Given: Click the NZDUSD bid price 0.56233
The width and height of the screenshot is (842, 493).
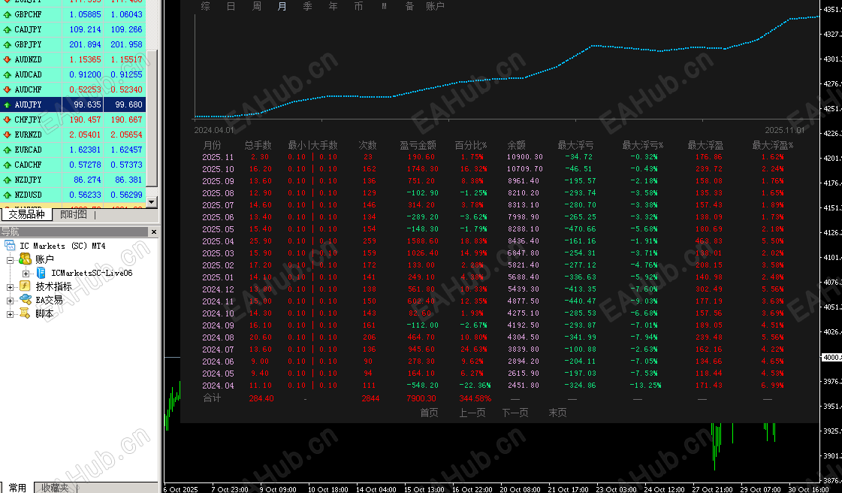Looking at the screenshot, I should point(85,195).
